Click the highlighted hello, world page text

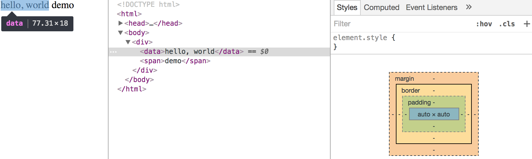tap(25, 5)
